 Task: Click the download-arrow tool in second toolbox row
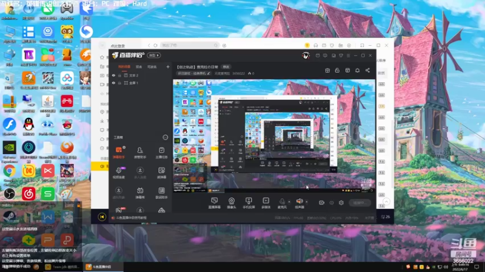coord(140,173)
